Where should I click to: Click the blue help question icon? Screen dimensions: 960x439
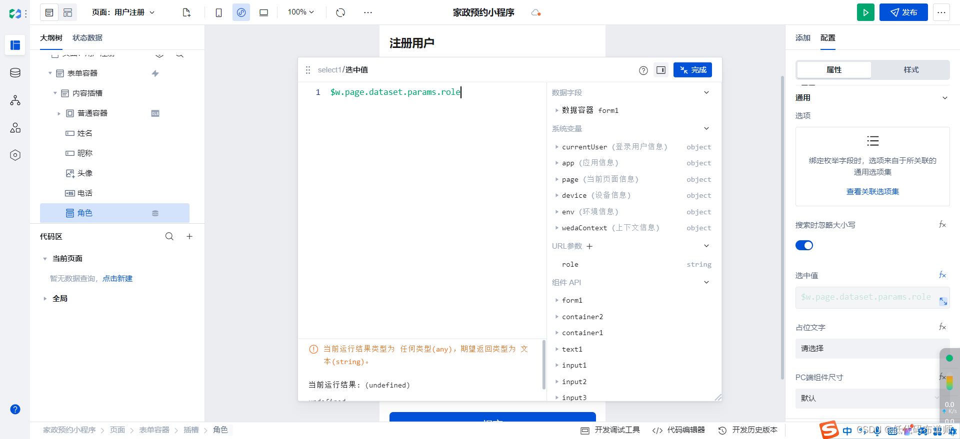(x=15, y=410)
